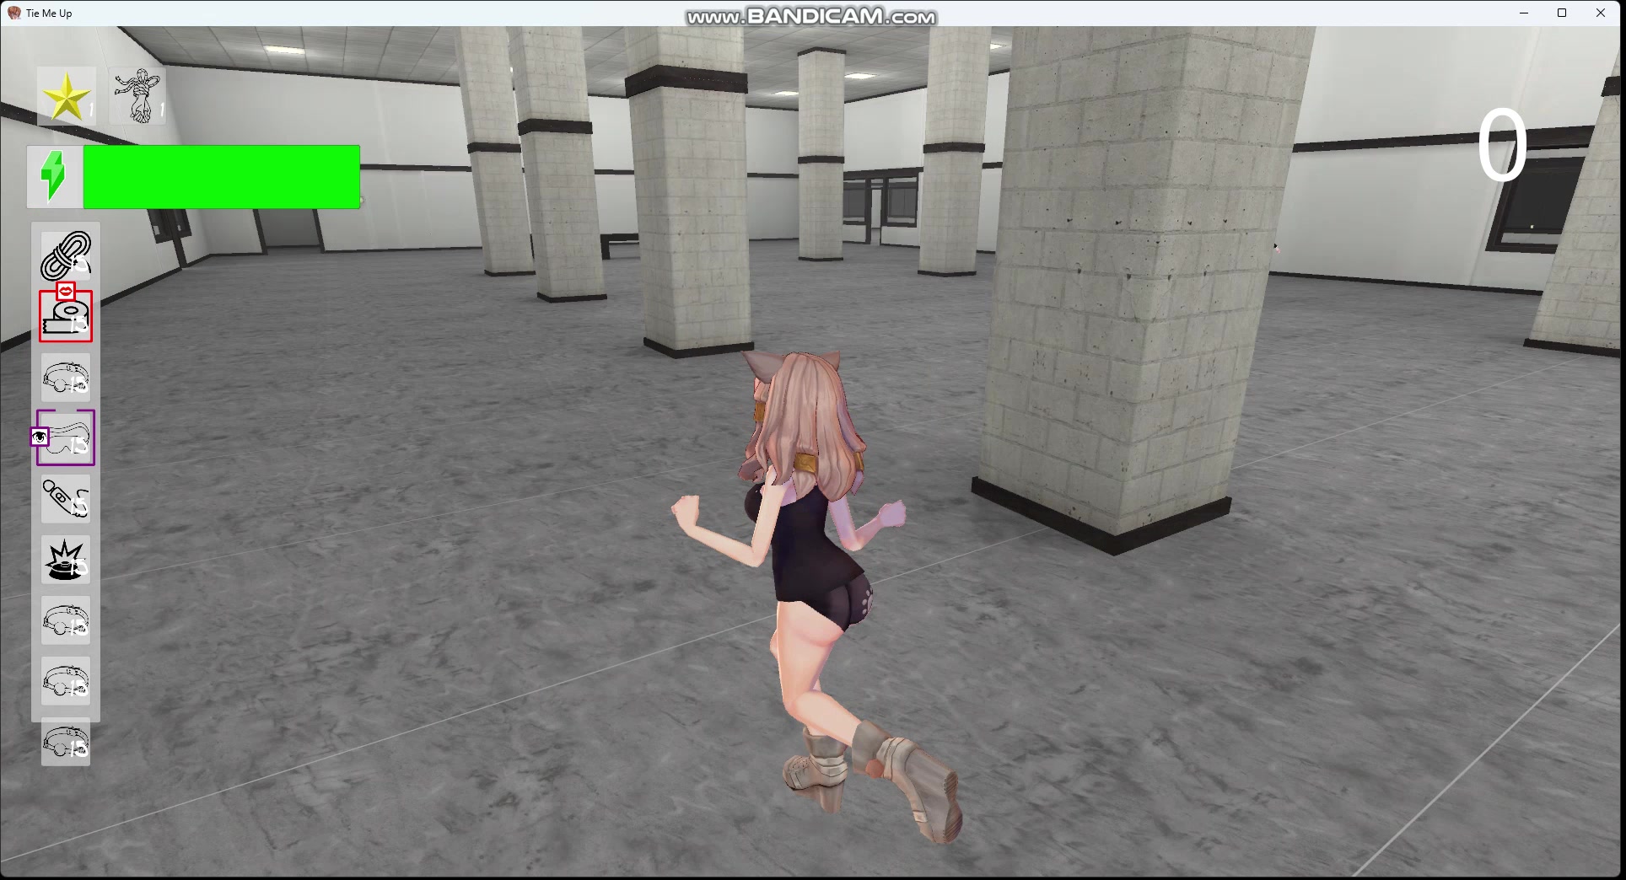Select the red-outlined tape roll slot
The height and width of the screenshot is (880, 1626).
[x=66, y=316]
